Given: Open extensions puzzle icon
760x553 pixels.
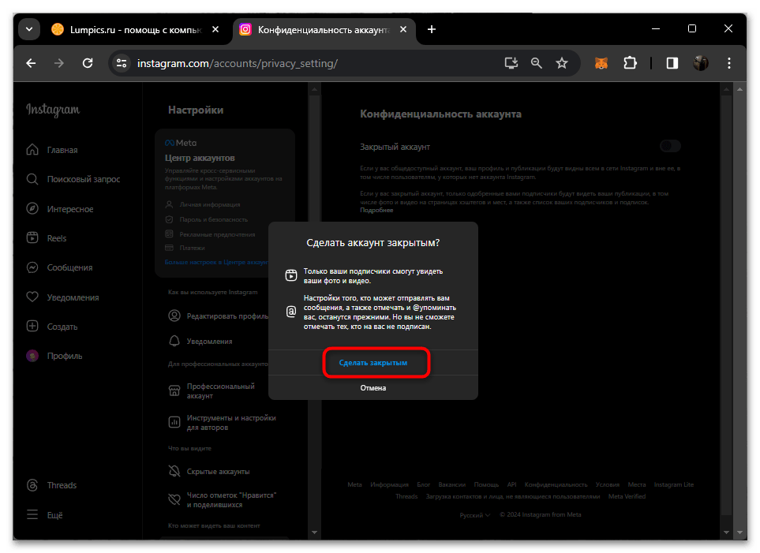Looking at the screenshot, I should [x=630, y=63].
